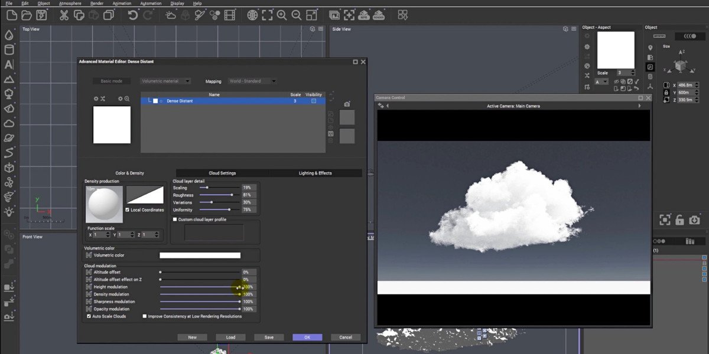Click the Undo arrow icon
Screen dimensions: 709x354
pyautogui.click(x=132, y=15)
